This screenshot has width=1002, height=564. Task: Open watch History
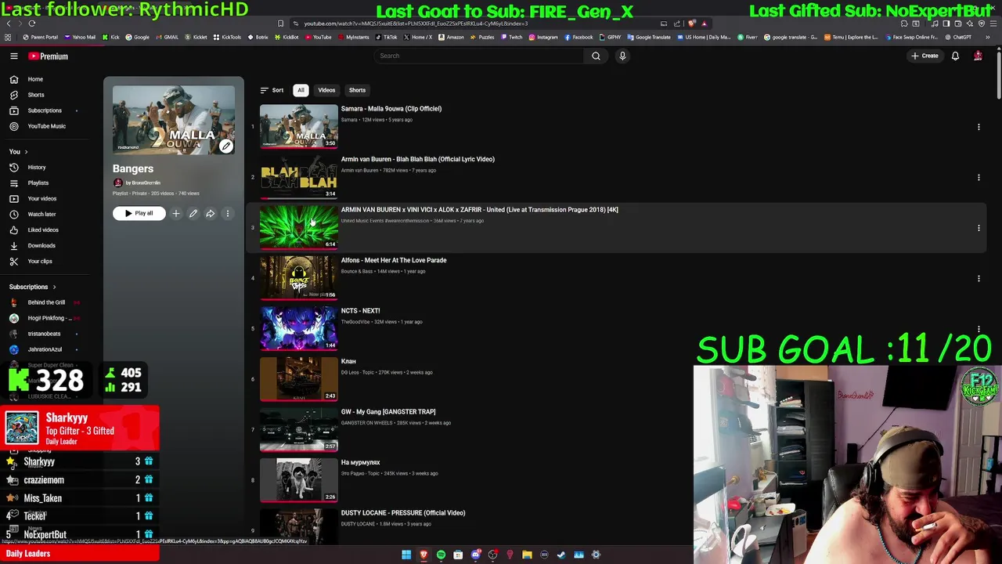[37, 167]
